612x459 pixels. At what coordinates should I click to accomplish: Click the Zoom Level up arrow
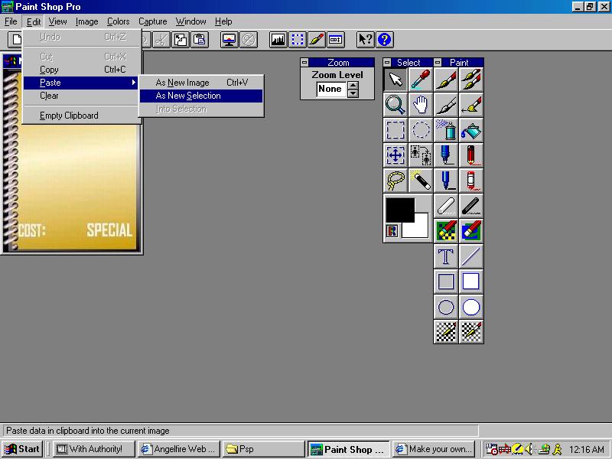coord(353,85)
